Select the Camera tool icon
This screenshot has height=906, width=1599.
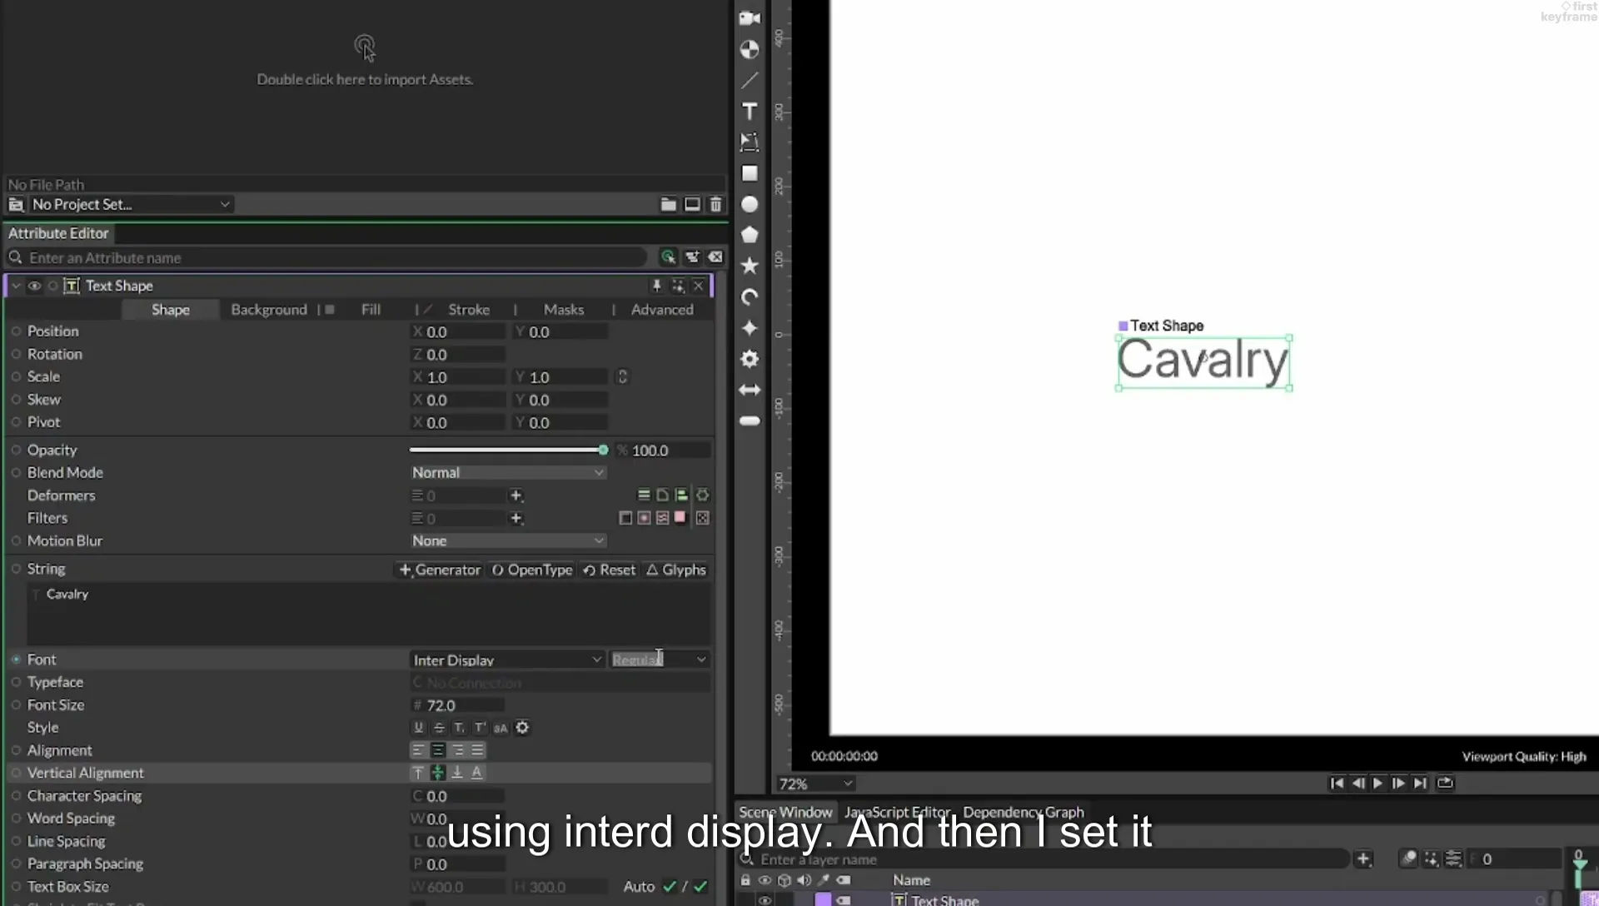[x=750, y=18]
